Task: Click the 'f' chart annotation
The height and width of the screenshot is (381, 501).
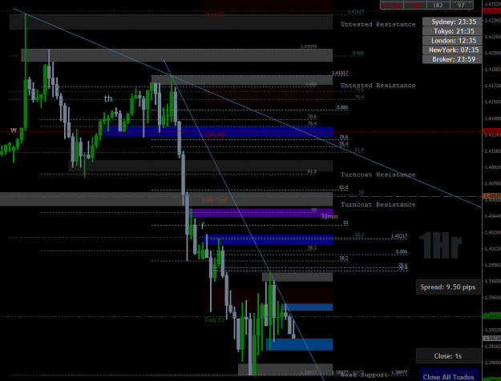Action: coord(203,227)
